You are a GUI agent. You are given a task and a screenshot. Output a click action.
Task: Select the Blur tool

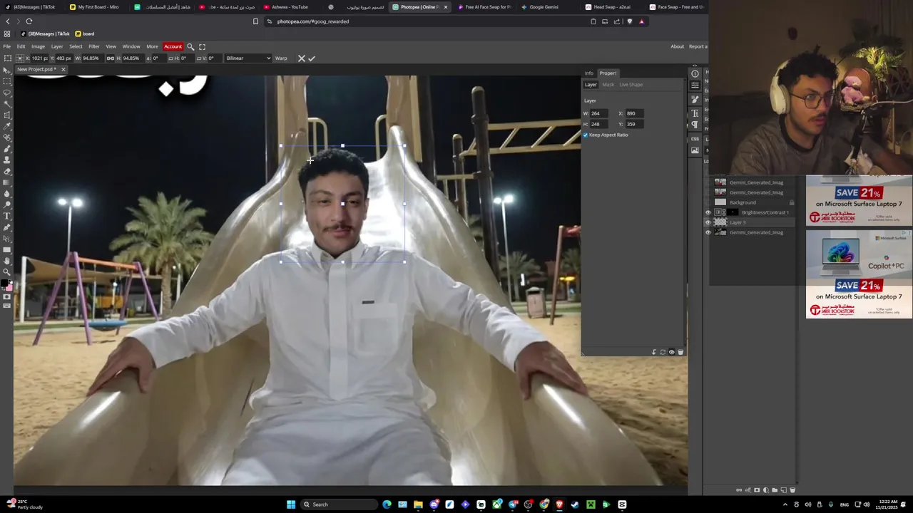point(8,194)
